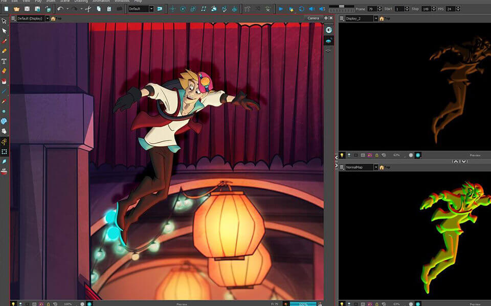Copy selection with the copy icon
Screen dimensions: 491x306
click(99, 9)
